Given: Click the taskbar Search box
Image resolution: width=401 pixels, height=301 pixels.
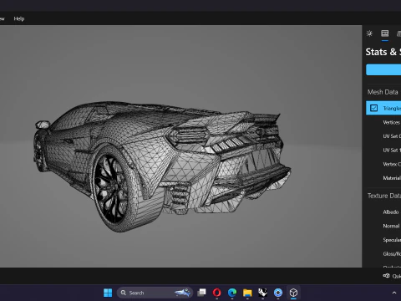Looking at the screenshot, I should (x=155, y=293).
